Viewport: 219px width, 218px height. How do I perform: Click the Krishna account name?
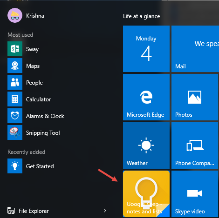coord(35,16)
